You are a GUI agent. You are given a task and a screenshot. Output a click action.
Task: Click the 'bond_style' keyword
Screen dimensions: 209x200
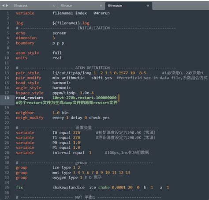(27, 83)
